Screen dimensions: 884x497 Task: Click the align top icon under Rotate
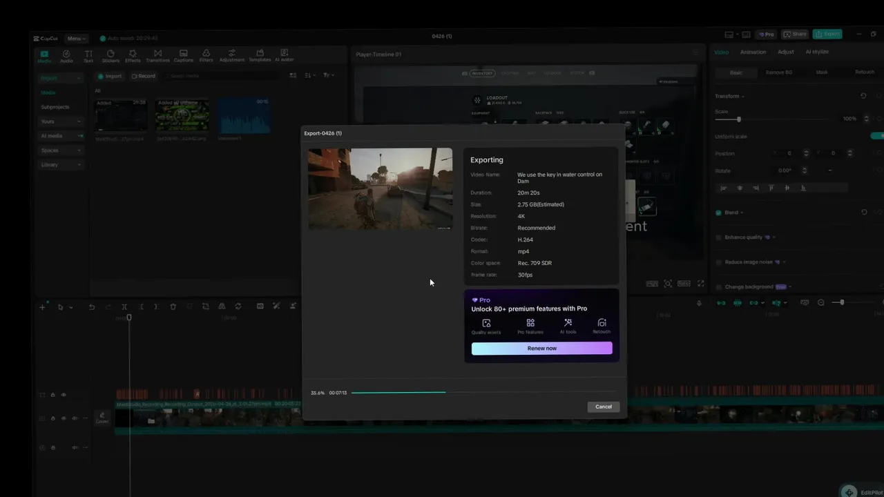click(771, 188)
